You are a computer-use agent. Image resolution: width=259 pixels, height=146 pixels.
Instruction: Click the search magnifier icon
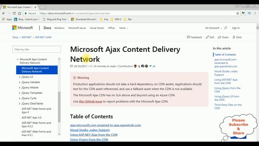226,28
